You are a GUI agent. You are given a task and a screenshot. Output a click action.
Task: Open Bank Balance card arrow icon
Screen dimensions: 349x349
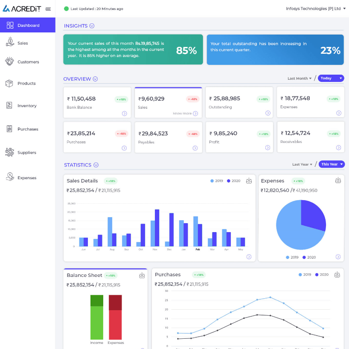(x=124, y=113)
